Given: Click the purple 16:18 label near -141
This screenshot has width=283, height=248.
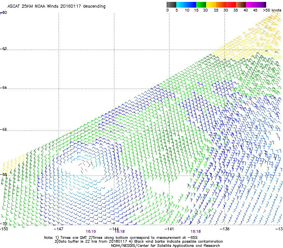Looking at the screenshot, I should click(196, 232).
